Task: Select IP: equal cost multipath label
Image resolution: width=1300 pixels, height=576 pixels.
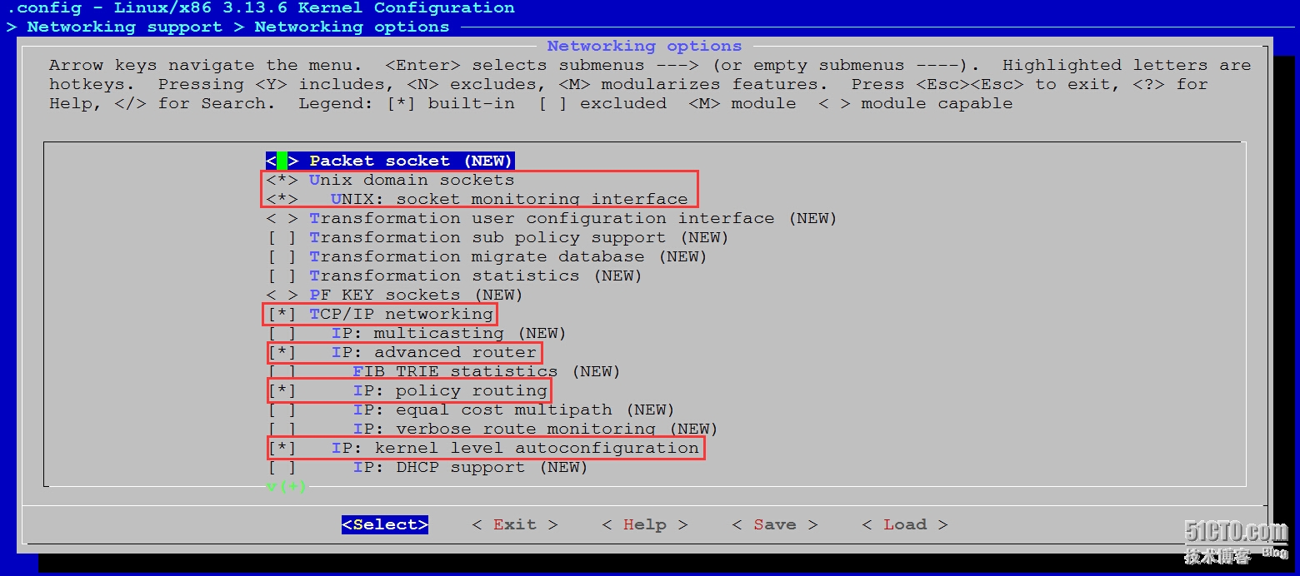Action: point(513,410)
